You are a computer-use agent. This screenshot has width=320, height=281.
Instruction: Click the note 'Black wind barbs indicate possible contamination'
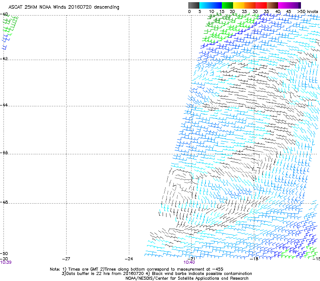[202, 274]
